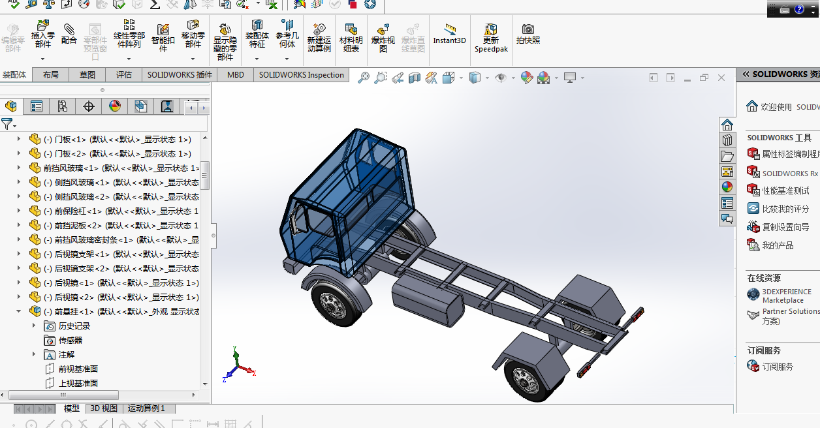Click the 参考几何体 reference geometry tool
820x428 pixels.
[x=287, y=34]
